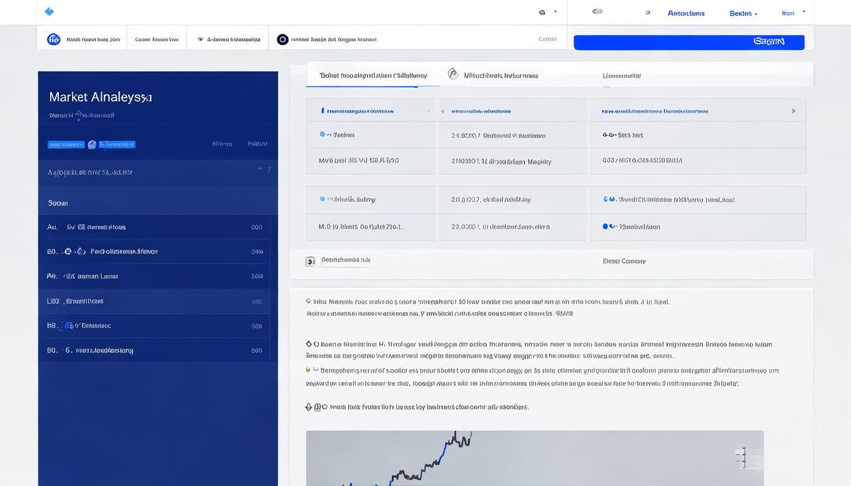
Task: Click the right arrow in table header
Action: pyautogui.click(x=794, y=111)
